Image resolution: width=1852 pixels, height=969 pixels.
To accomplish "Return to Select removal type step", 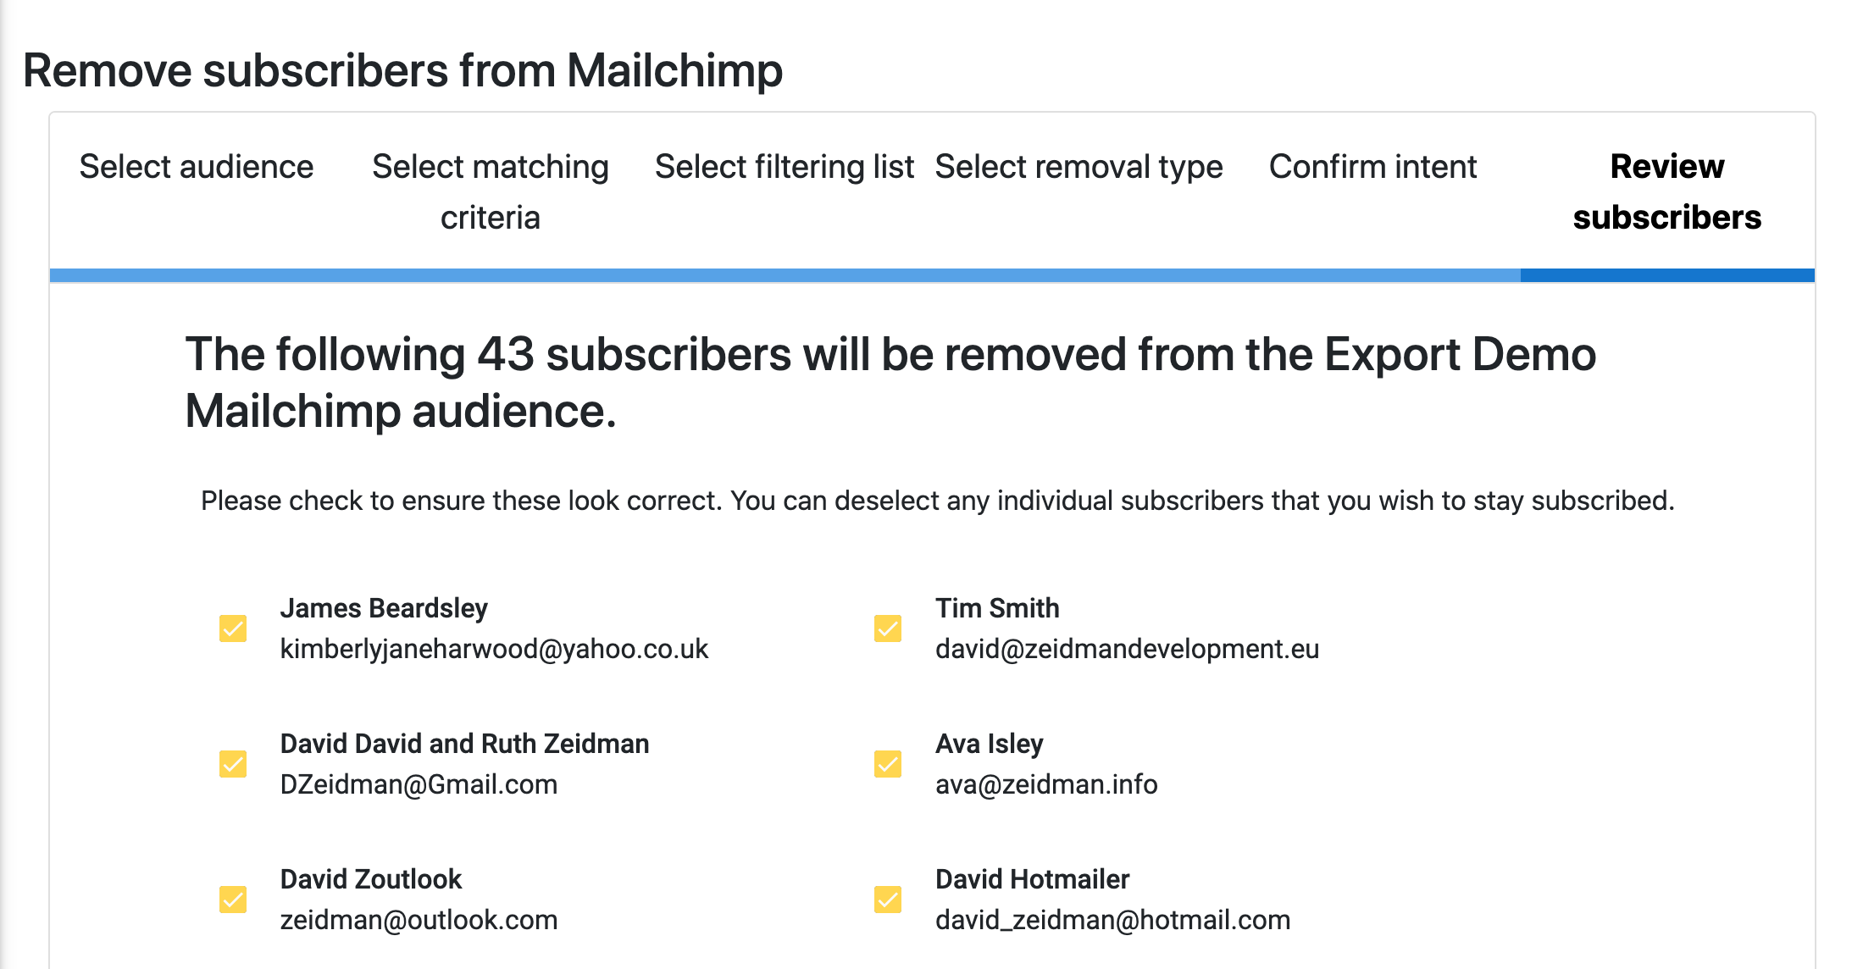I will pyautogui.click(x=1078, y=167).
